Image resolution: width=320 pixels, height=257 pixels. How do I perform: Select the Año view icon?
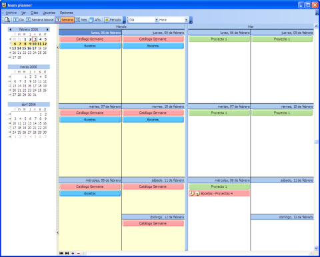coord(95,20)
